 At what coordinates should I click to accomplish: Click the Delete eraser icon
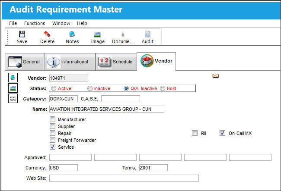tap(47, 34)
